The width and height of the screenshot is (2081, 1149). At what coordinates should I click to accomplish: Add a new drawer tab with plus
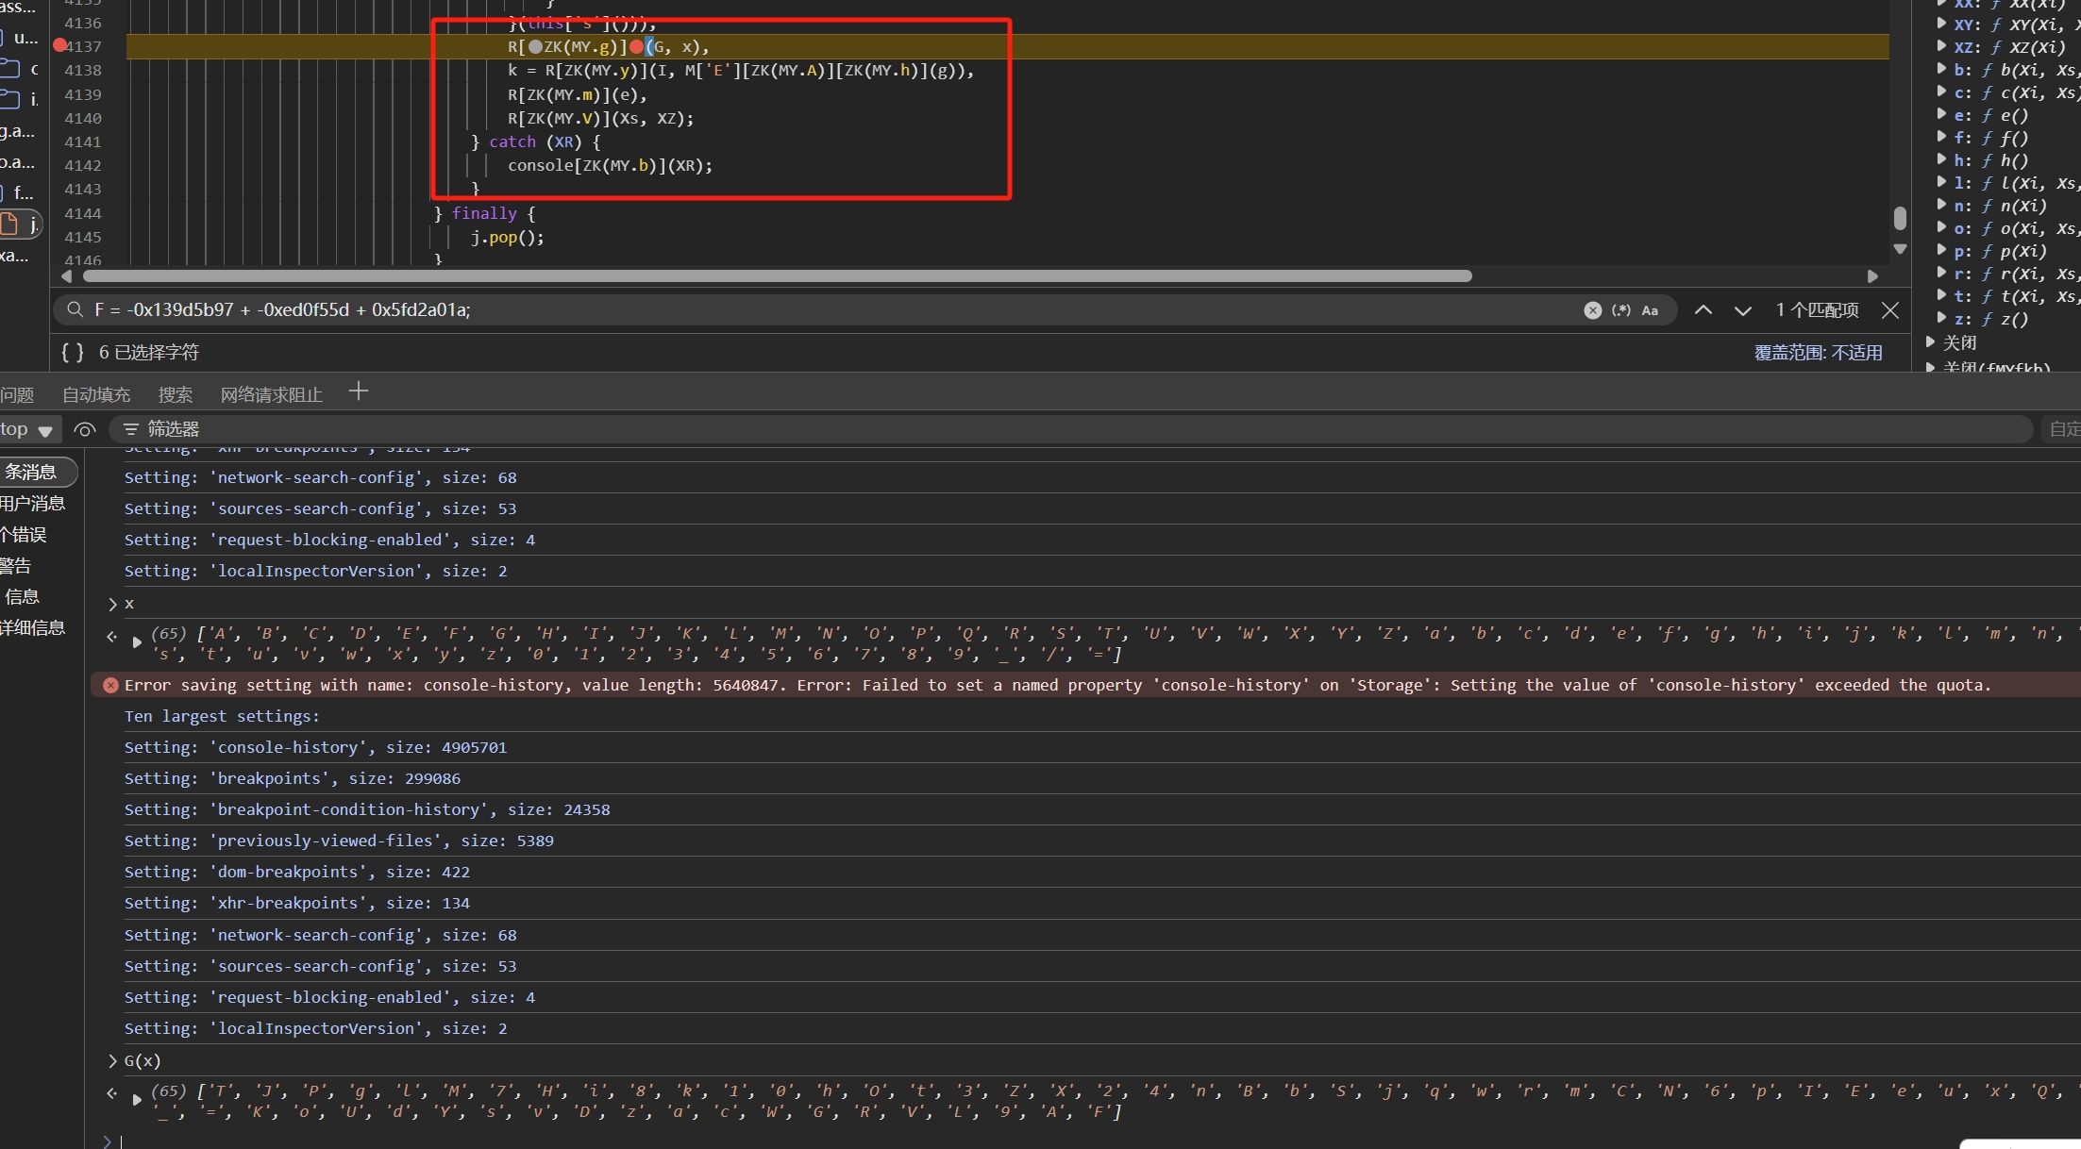(359, 391)
